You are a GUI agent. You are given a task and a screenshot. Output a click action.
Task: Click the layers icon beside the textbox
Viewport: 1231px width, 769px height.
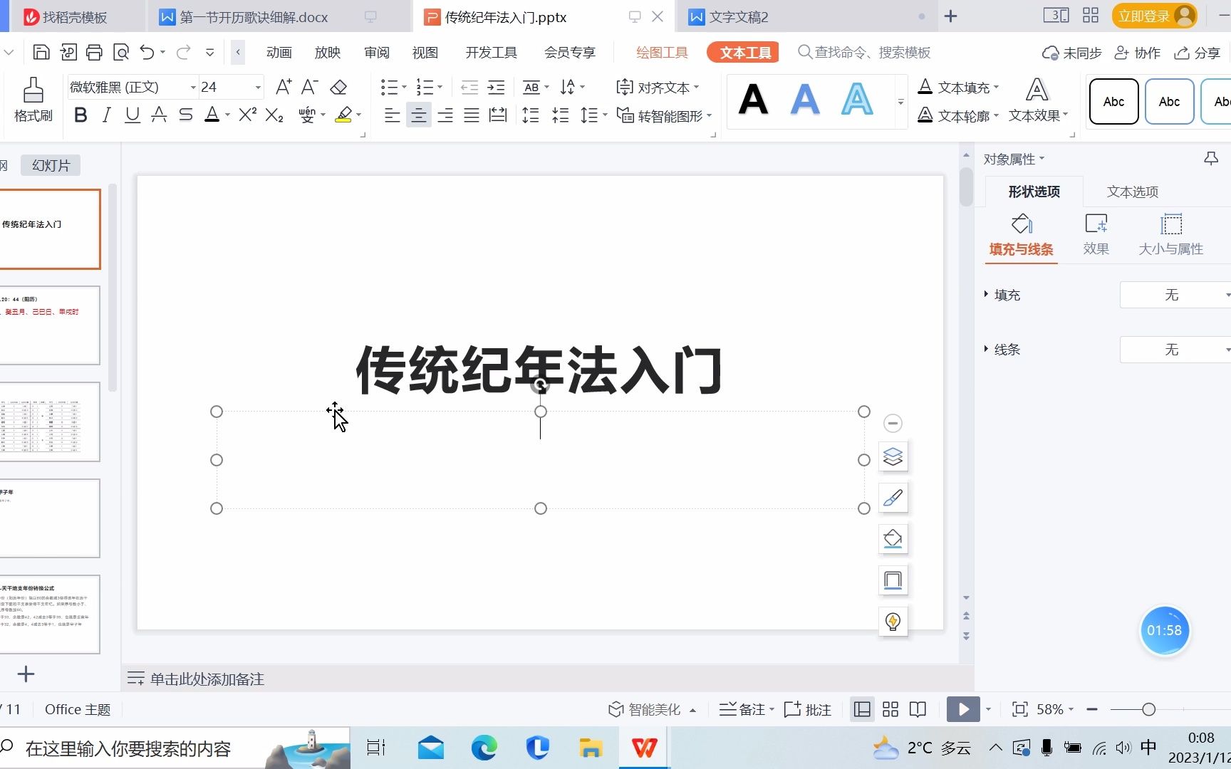point(893,456)
